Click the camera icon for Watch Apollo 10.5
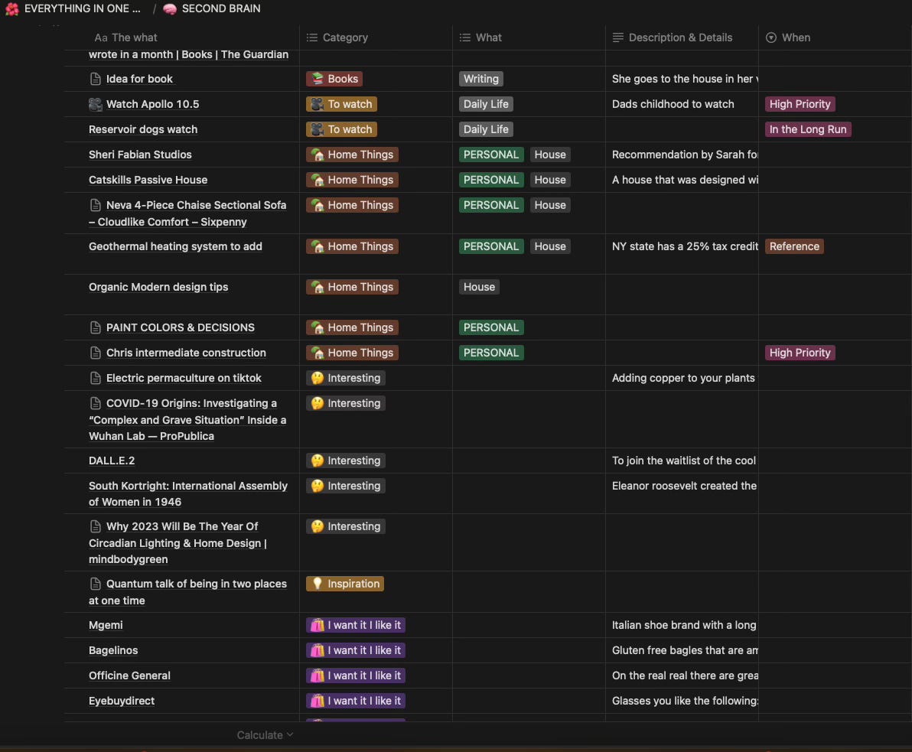 [96, 104]
